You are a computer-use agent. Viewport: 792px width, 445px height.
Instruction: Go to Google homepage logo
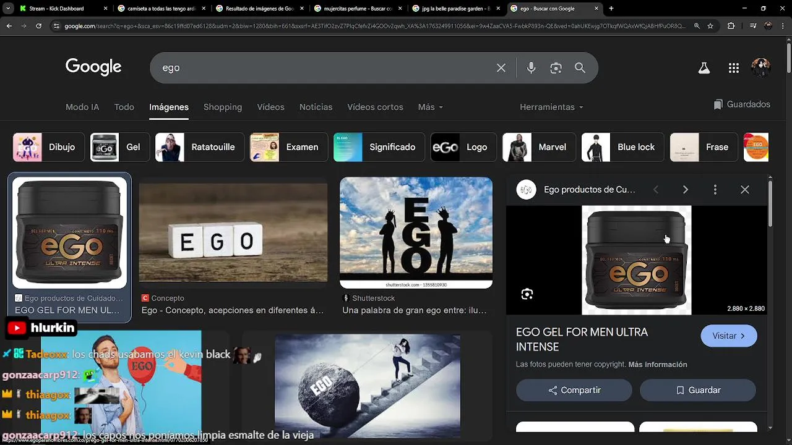point(93,67)
